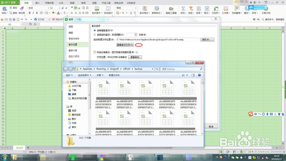Open the View (视图) ribbon tab

tap(94, 3)
